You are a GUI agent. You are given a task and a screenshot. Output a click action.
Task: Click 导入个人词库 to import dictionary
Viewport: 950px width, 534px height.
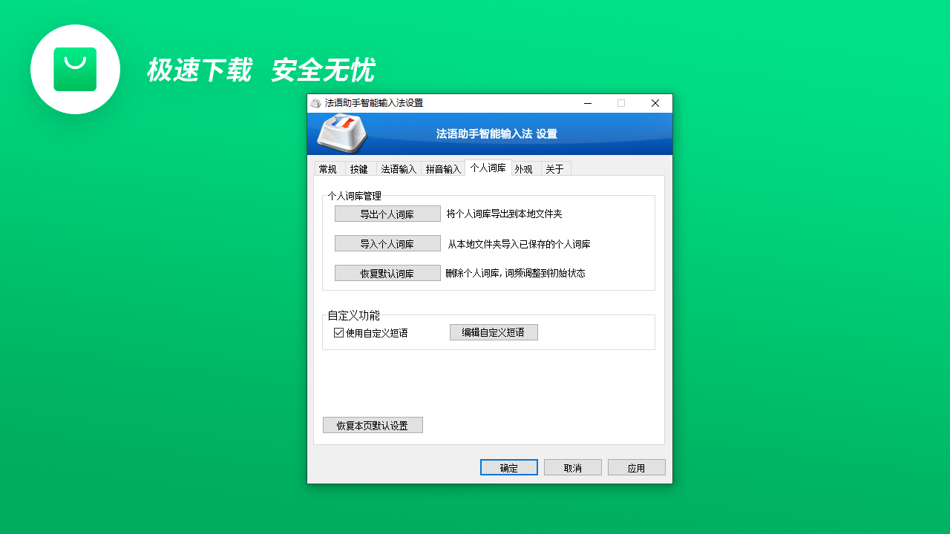(387, 243)
